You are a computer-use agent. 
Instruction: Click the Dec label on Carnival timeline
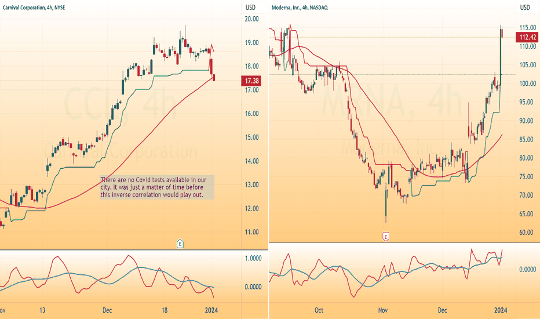click(107, 310)
